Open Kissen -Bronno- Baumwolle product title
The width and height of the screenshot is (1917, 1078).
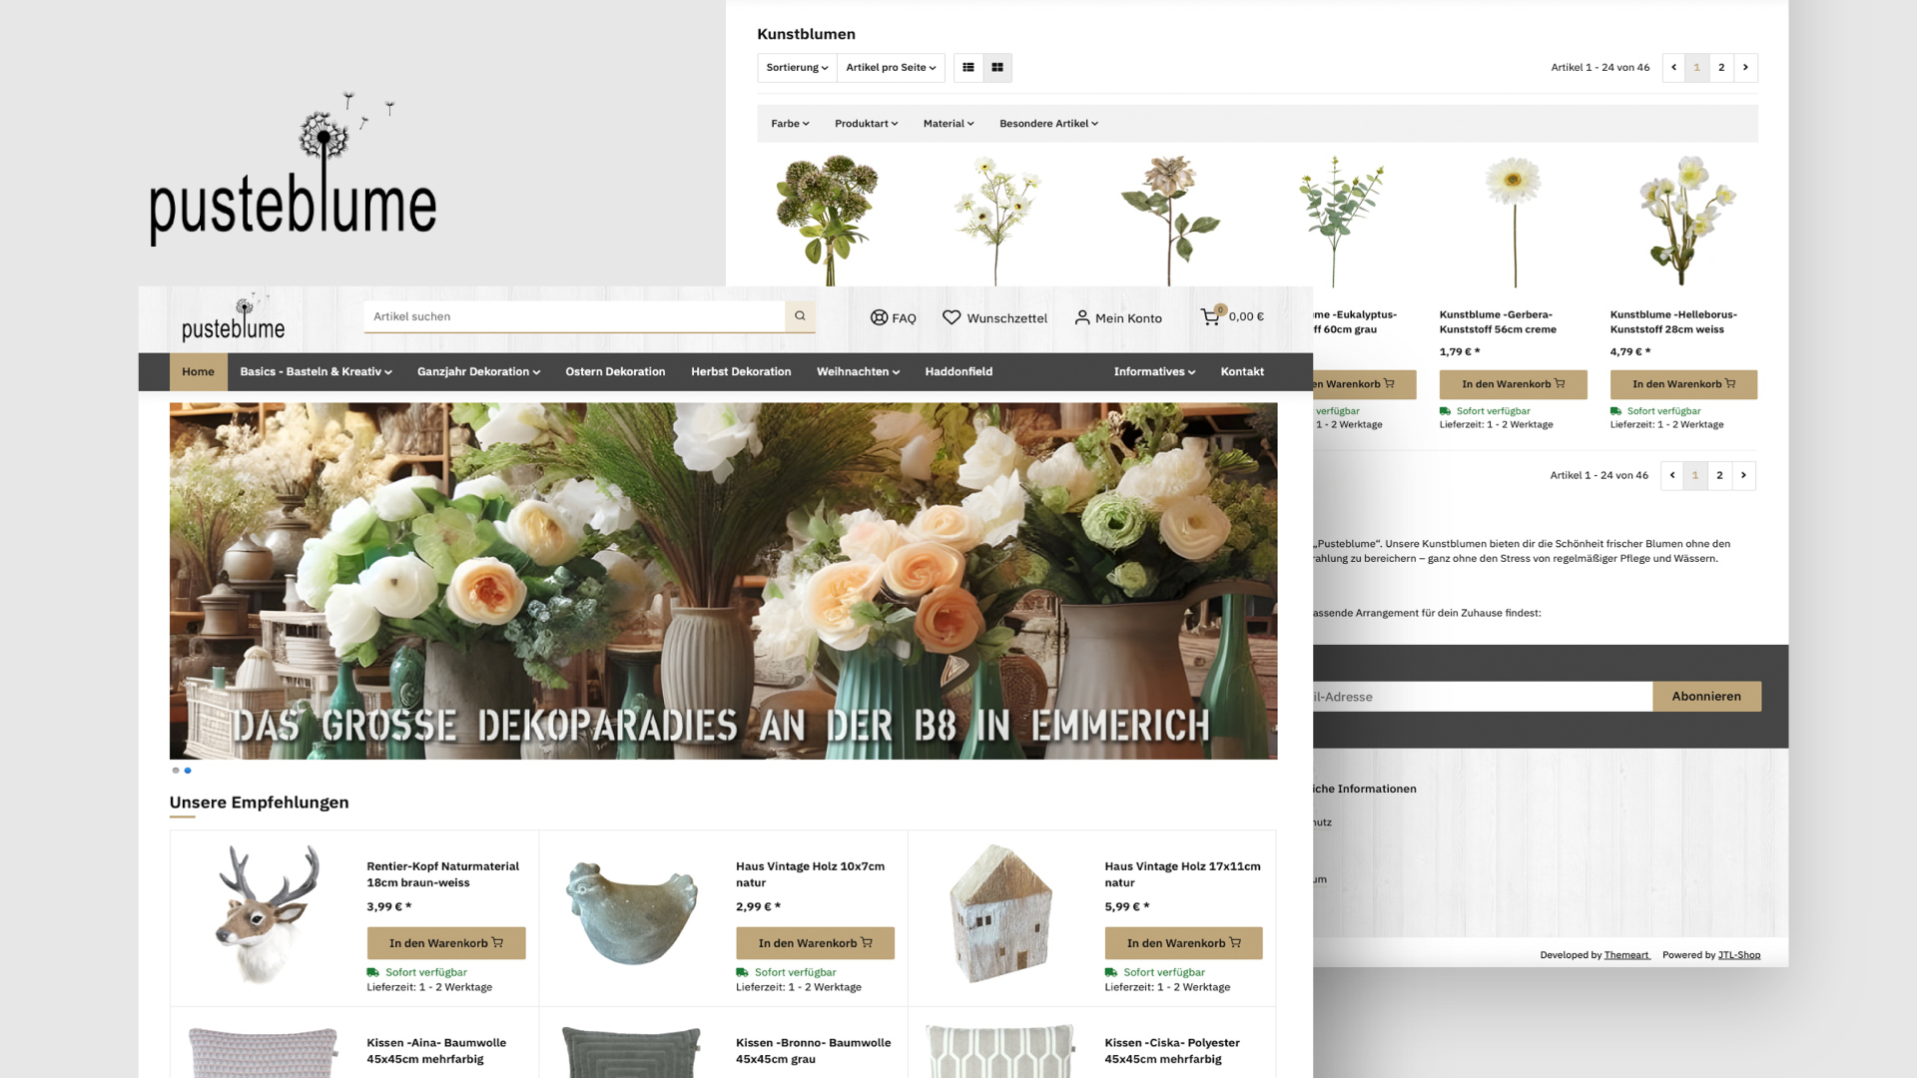(x=813, y=1051)
